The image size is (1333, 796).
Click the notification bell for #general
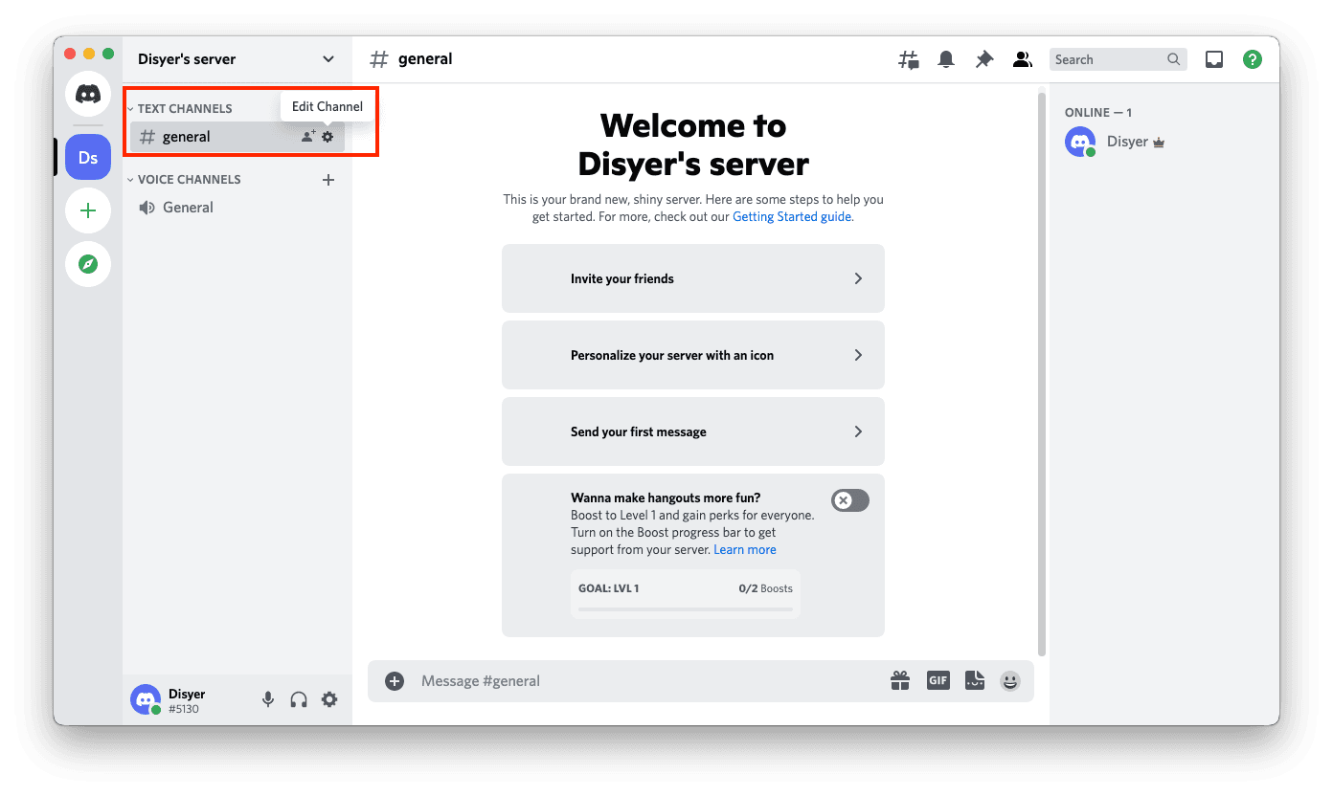(946, 58)
